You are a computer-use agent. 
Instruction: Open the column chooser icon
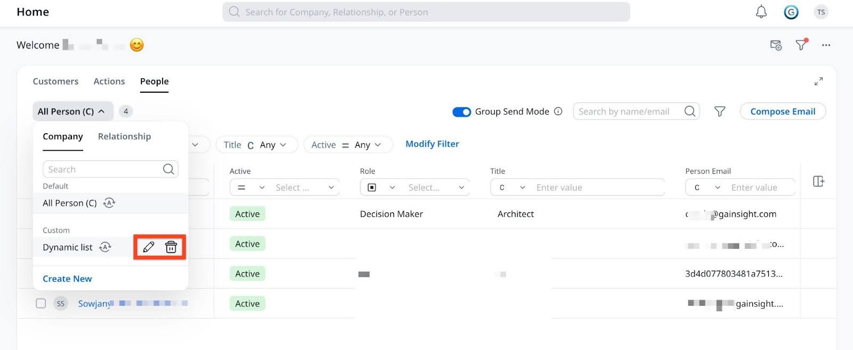tap(818, 181)
